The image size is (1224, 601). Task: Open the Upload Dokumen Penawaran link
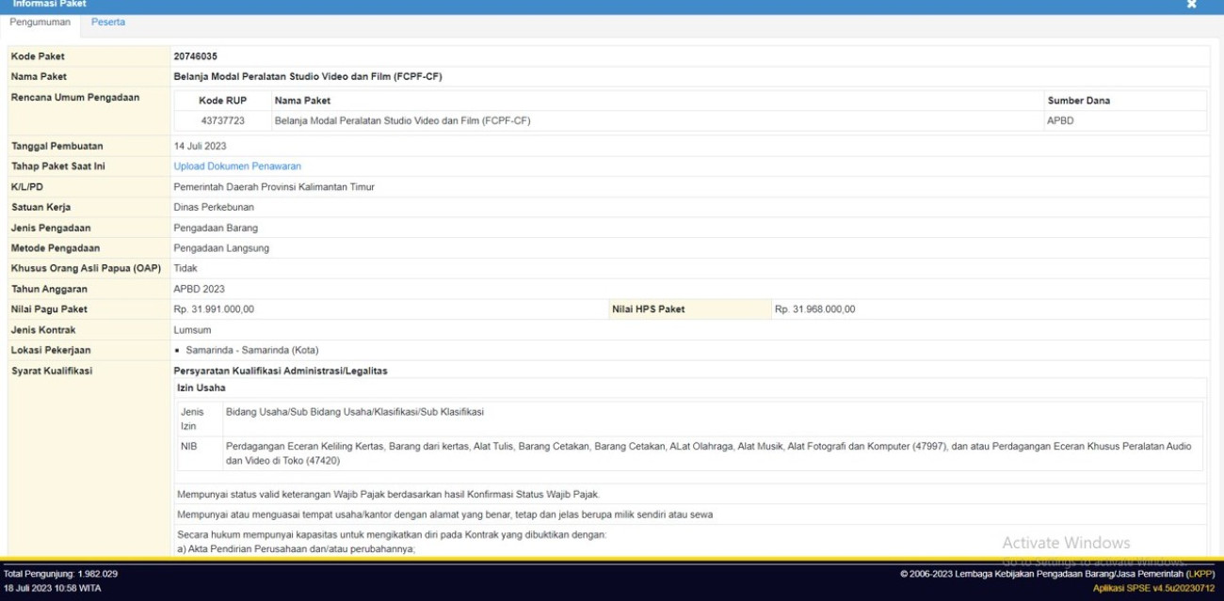click(237, 166)
